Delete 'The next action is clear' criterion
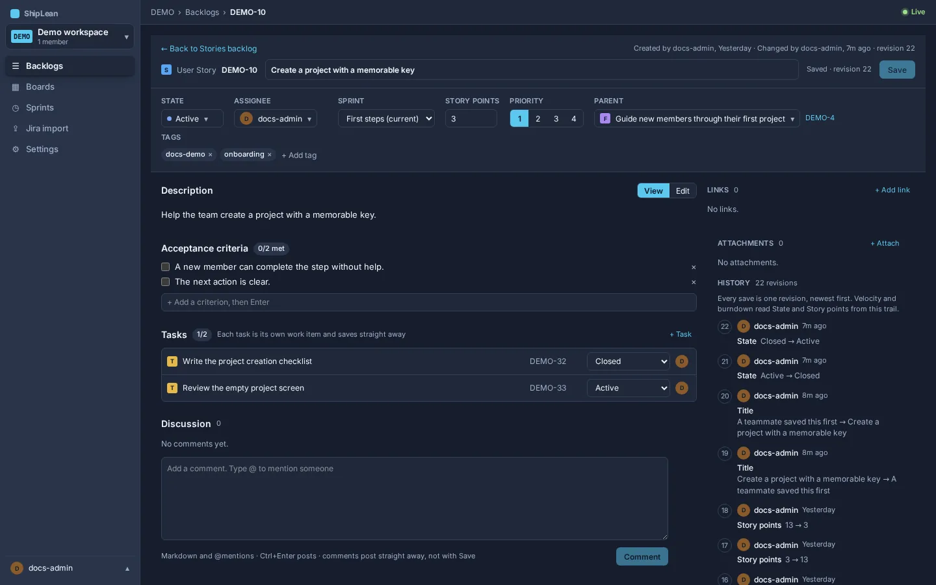Image resolution: width=936 pixels, height=585 pixels. point(694,282)
